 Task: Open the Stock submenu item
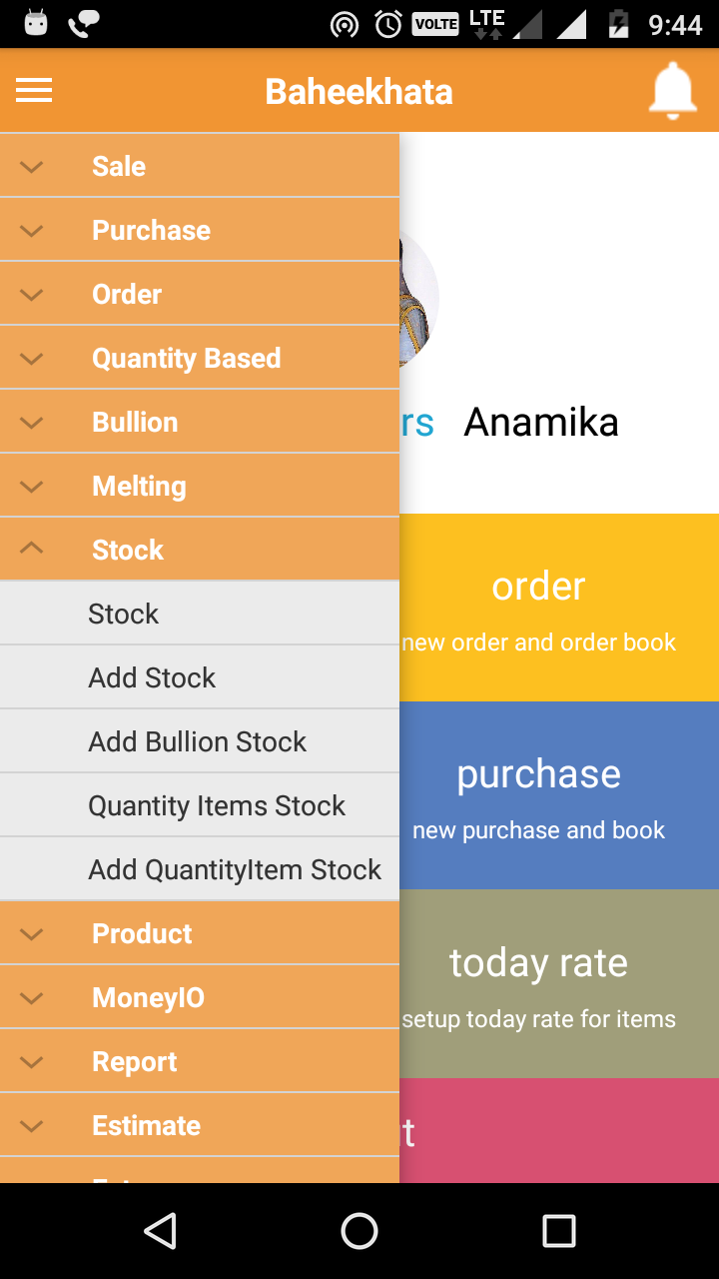pos(124,614)
